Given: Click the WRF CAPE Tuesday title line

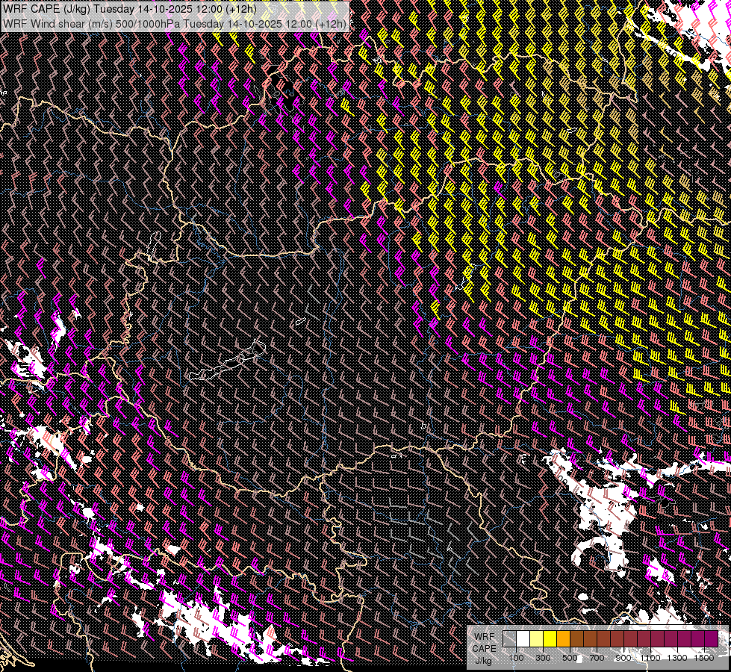Looking at the screenshot, I should point(130,9).
